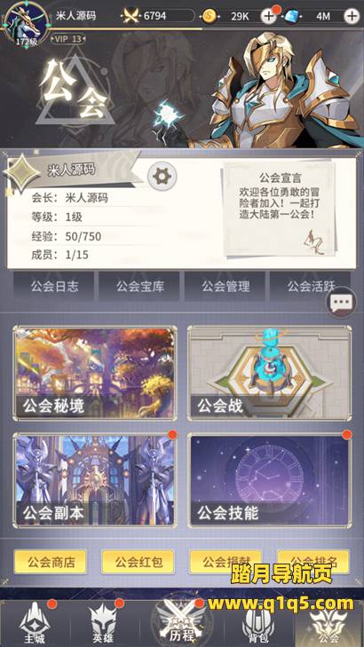Tap the plus icon beside 4M diamonds
The height and width of the screenshot is (647, 364).
pyautogui.click(x=352, y=17)
